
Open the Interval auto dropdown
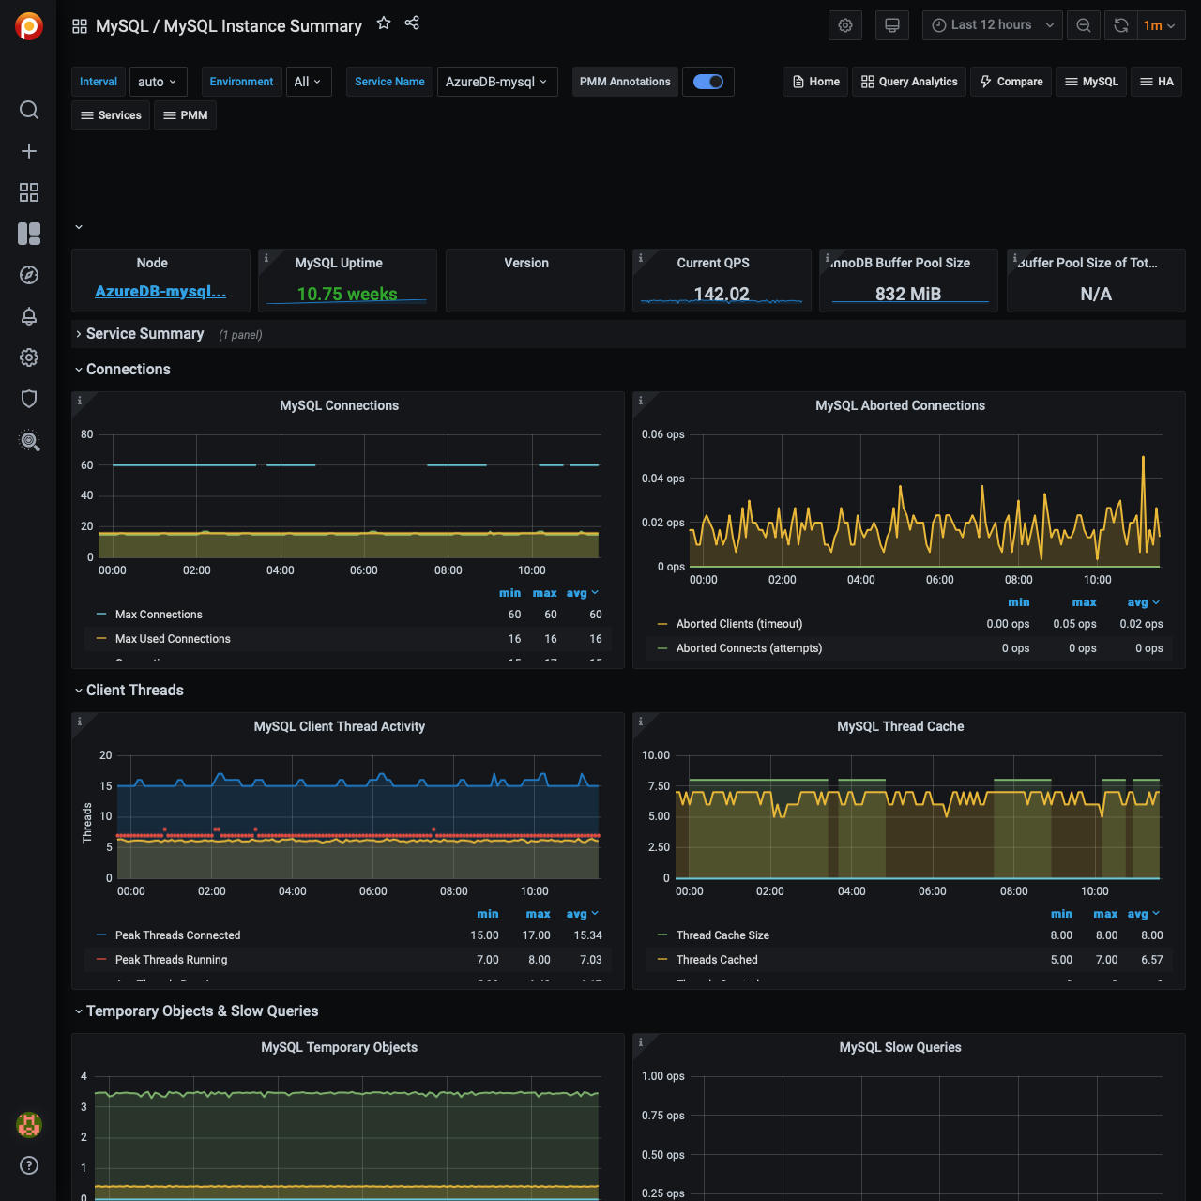[x=158, y=82]
